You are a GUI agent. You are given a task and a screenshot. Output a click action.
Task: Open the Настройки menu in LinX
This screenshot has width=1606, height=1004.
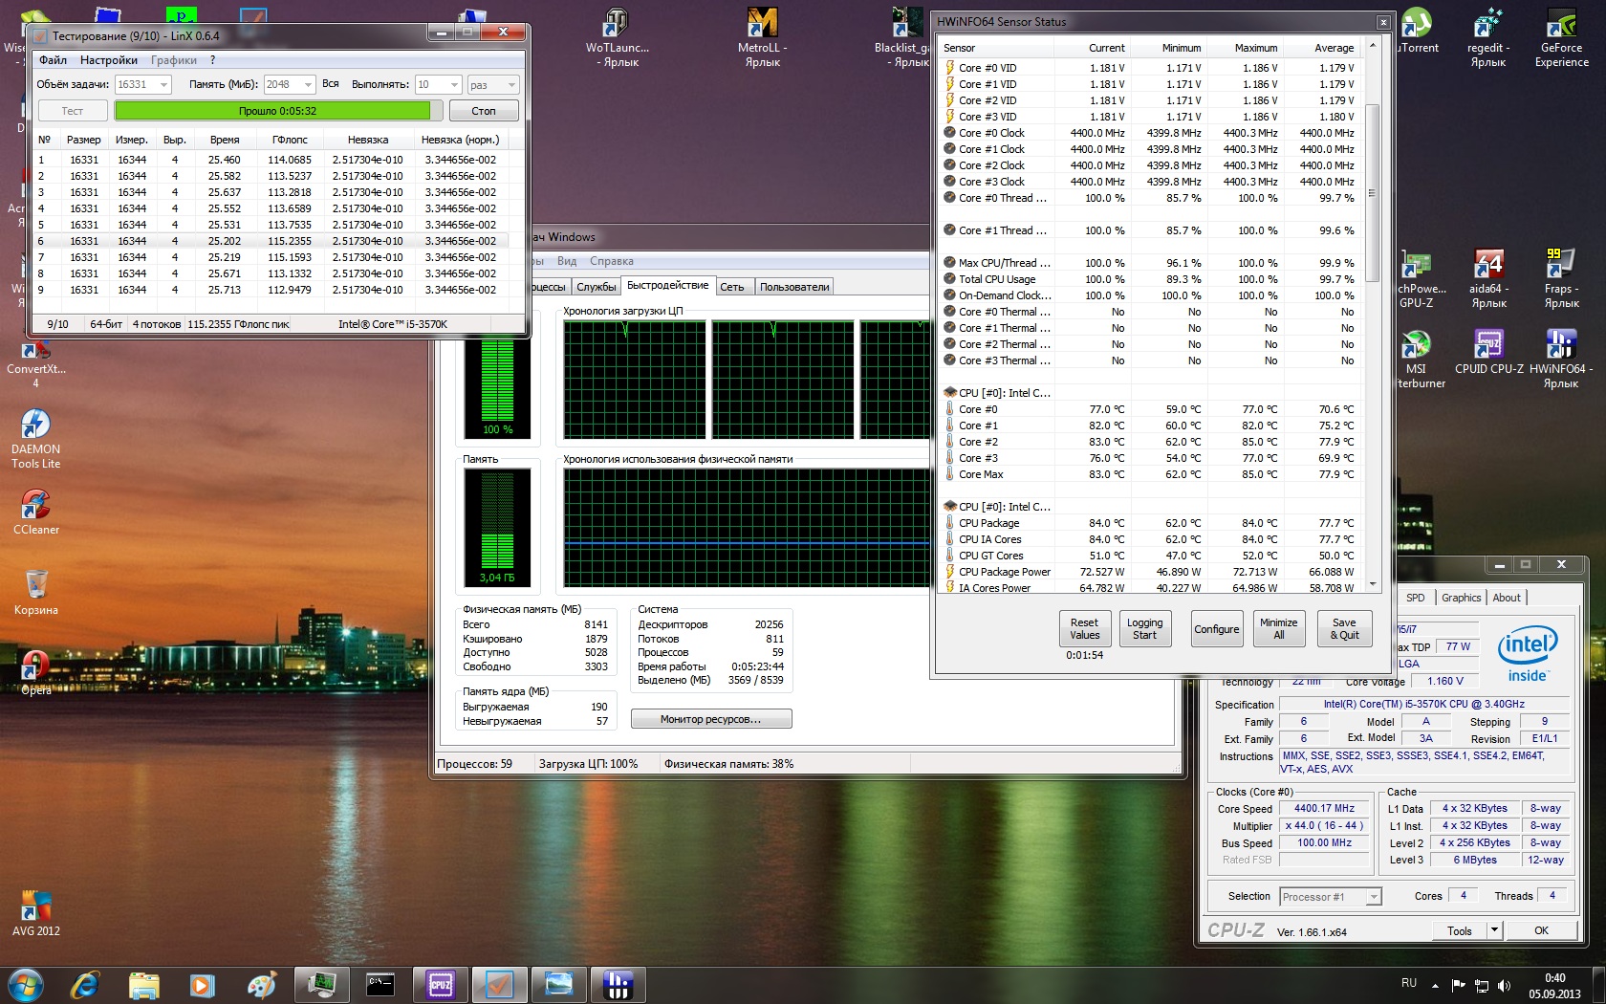pyautogui.click(x=109, y=60)
